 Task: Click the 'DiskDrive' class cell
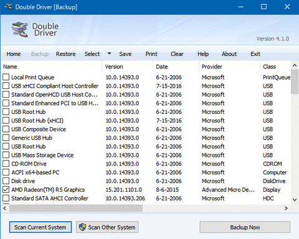[x=274, y=181]
